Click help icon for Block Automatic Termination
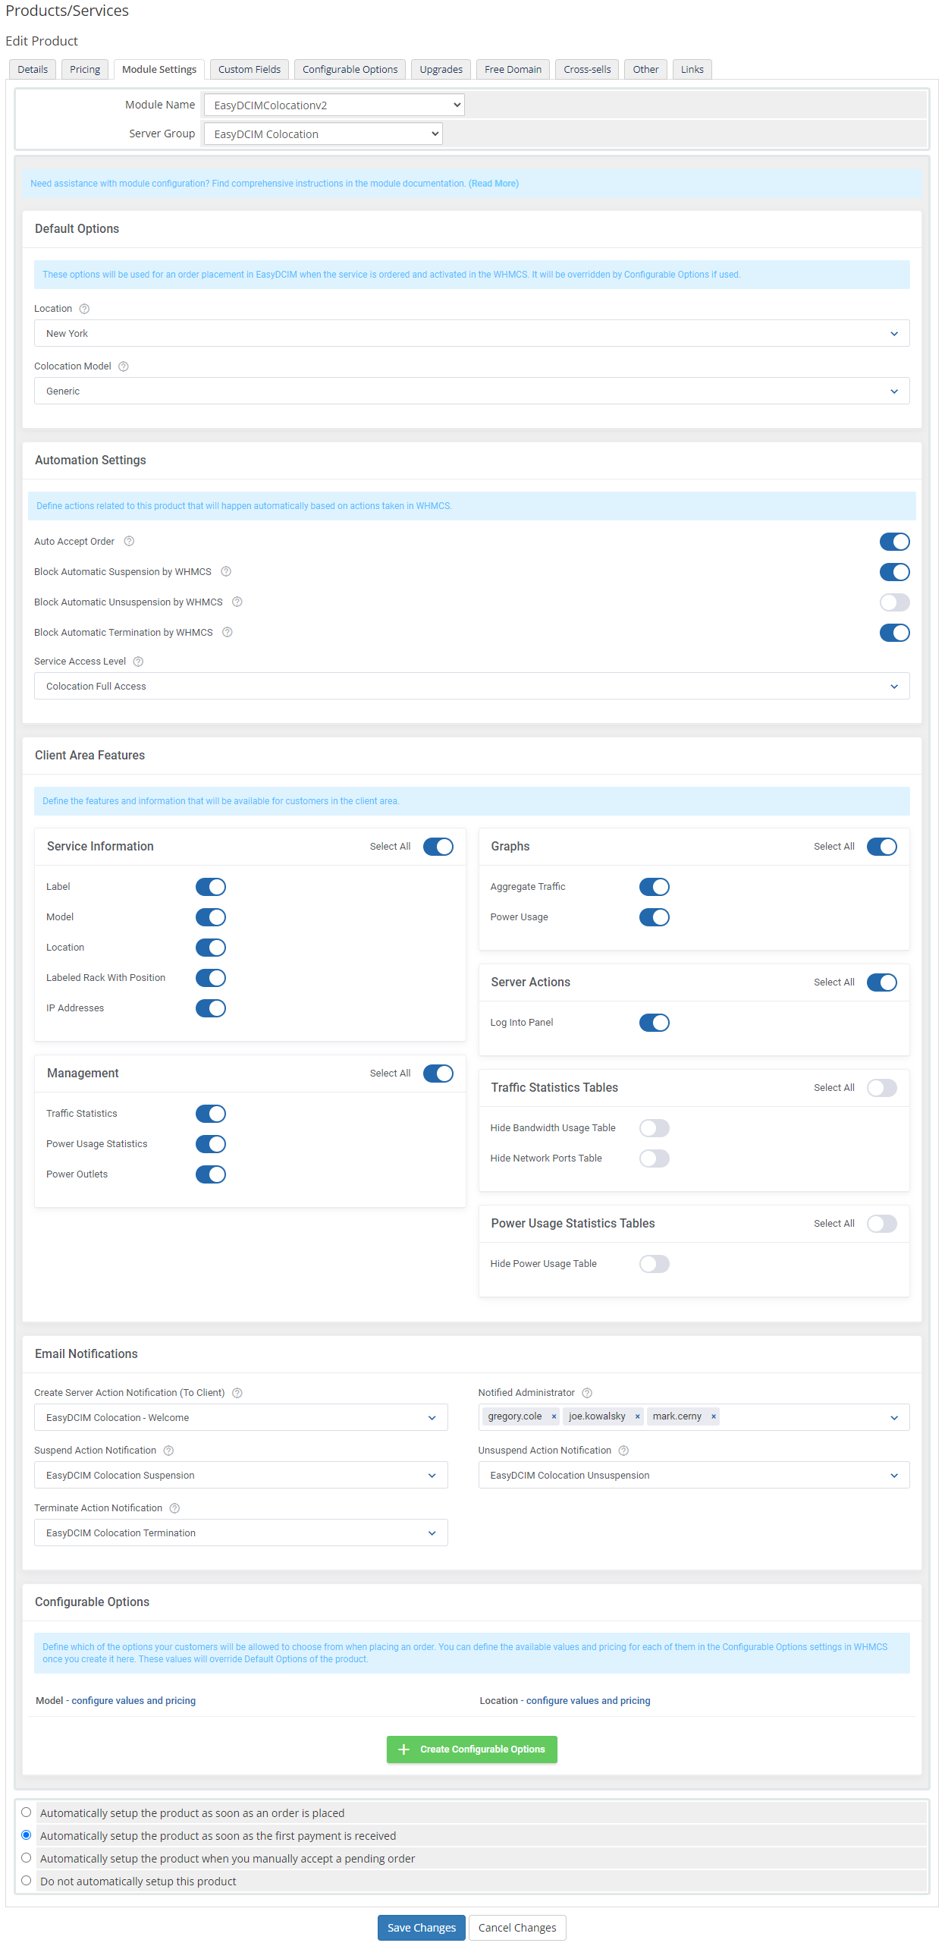The image size is (945, 1946). click(x=228, y=633)
